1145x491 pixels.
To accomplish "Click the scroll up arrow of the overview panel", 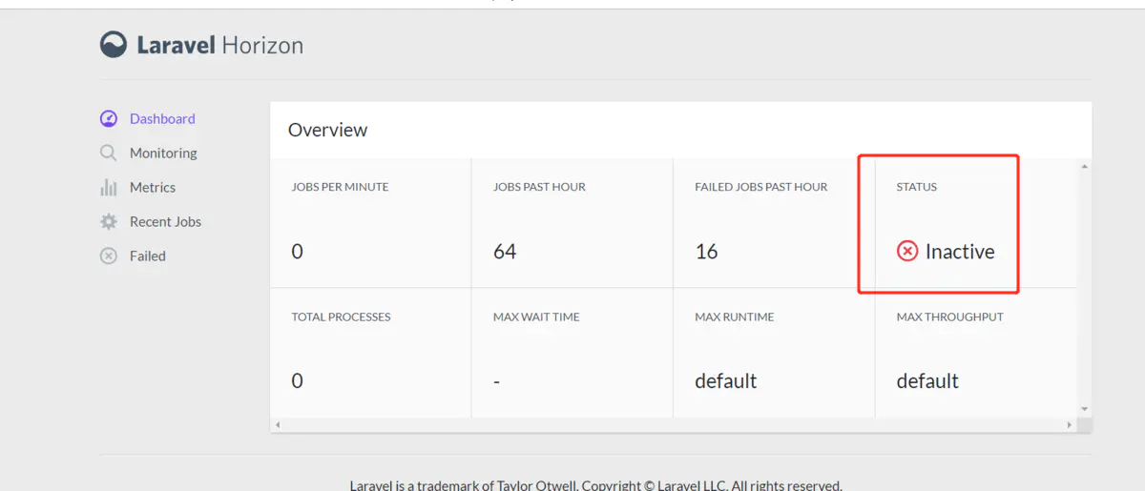I will [1084, 167].
